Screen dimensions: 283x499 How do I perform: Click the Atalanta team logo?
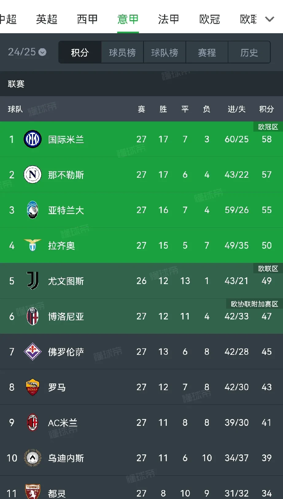pyautogui.click(x=33, y=210)
